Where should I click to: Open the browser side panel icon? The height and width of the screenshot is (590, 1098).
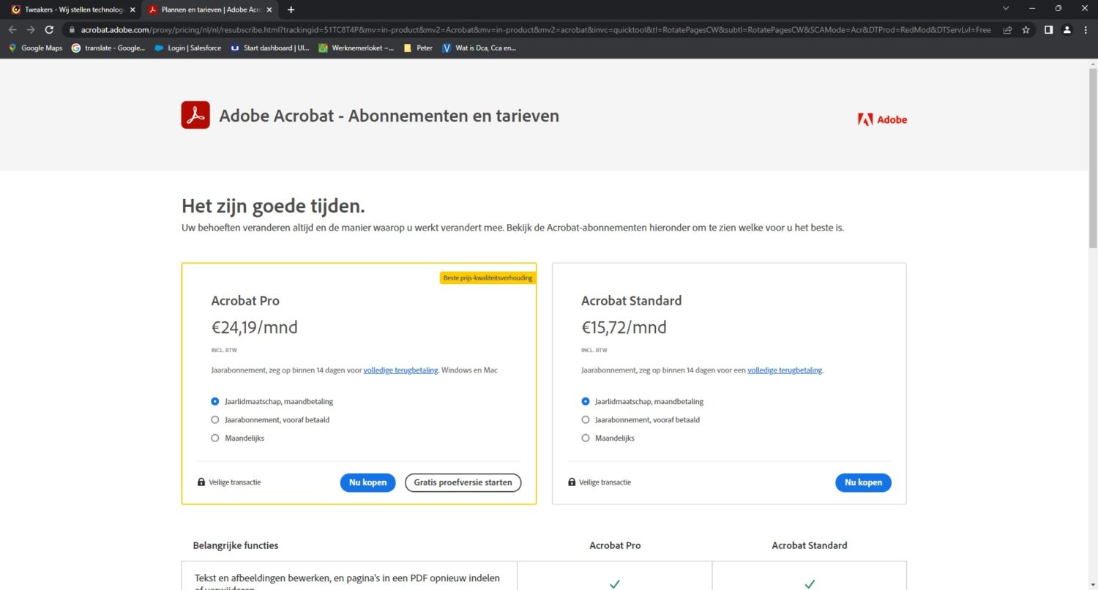[x=1048, y=30]
